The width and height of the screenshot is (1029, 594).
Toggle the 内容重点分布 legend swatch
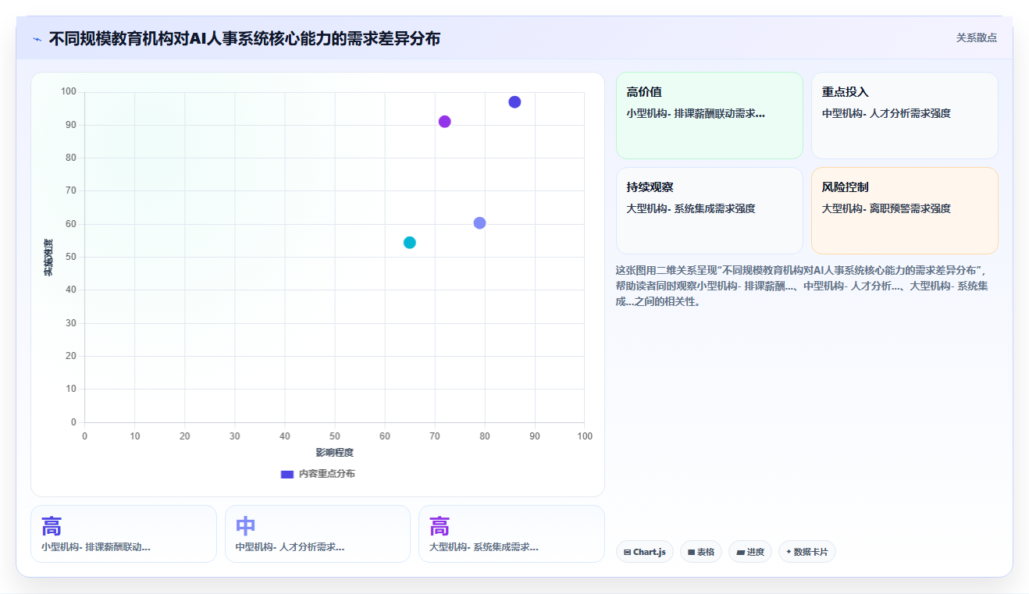click(287, 475)
